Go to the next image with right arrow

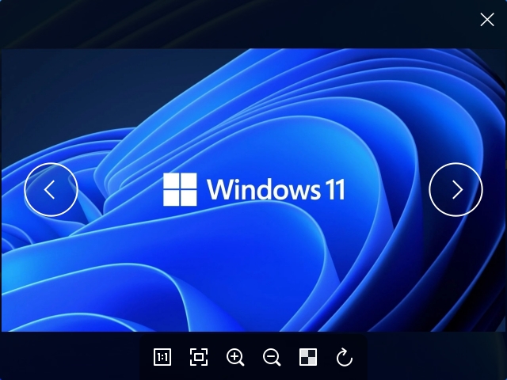tap(456, 190)
